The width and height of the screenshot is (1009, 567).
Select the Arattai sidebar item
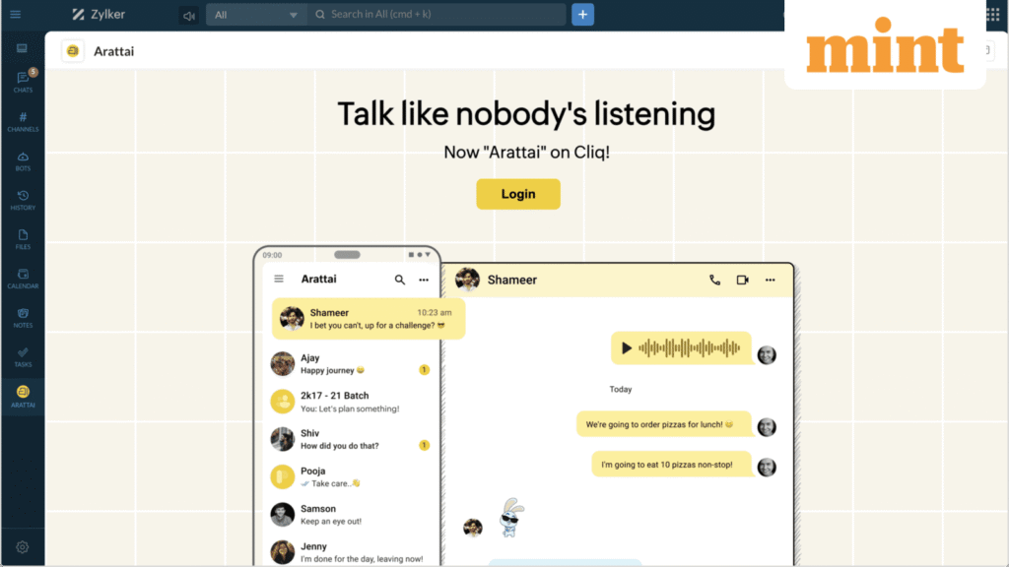tap(24, 397)
